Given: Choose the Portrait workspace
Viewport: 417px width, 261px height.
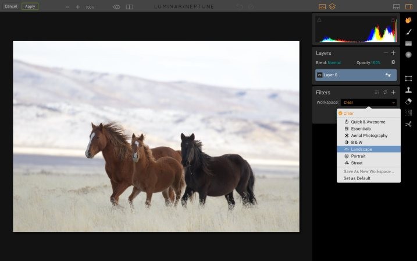Looking at the screenshot, I should click(369, 156).
